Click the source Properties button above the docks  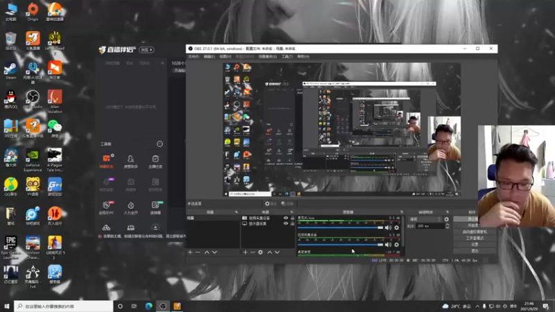pos(271,204)
